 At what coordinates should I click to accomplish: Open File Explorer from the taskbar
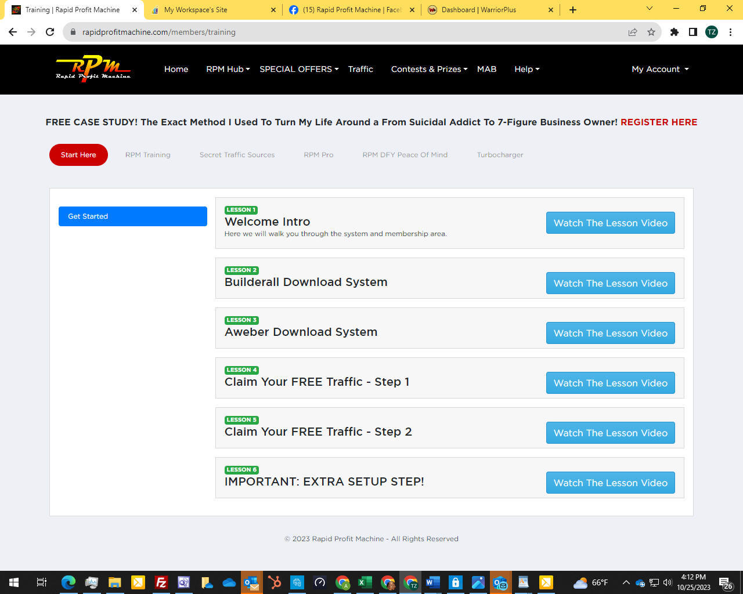(x=115, y=582)
